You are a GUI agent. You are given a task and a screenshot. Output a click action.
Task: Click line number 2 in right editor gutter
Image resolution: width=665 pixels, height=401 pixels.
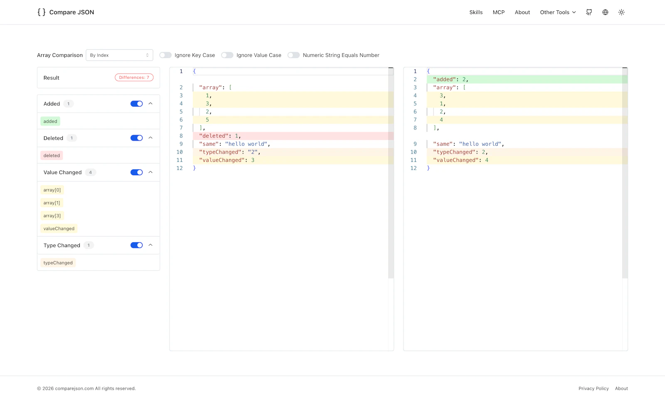(415, 79)
